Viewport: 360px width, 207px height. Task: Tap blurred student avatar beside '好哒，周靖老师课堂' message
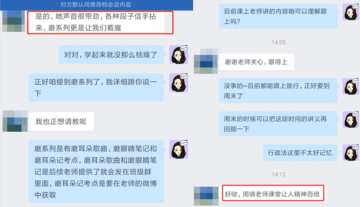coord(206,196)
